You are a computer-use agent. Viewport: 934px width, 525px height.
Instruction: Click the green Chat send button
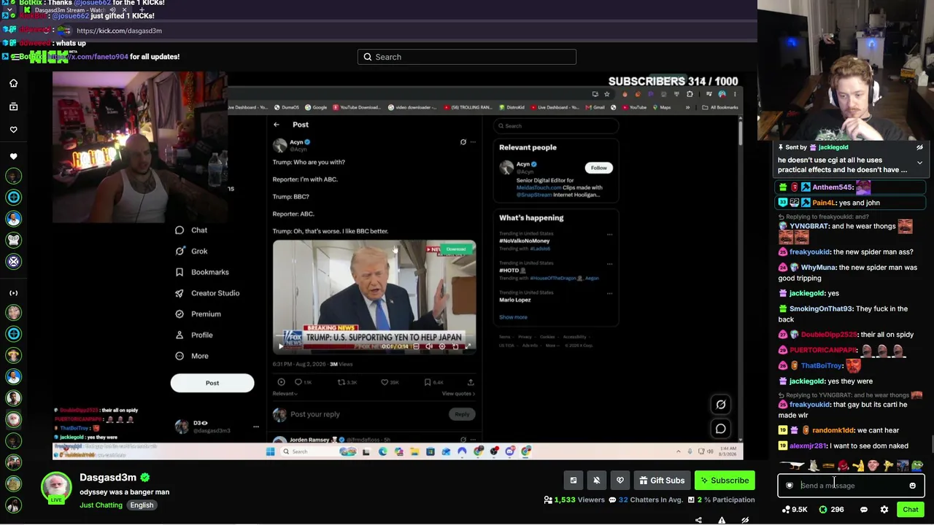pos(911,510)
